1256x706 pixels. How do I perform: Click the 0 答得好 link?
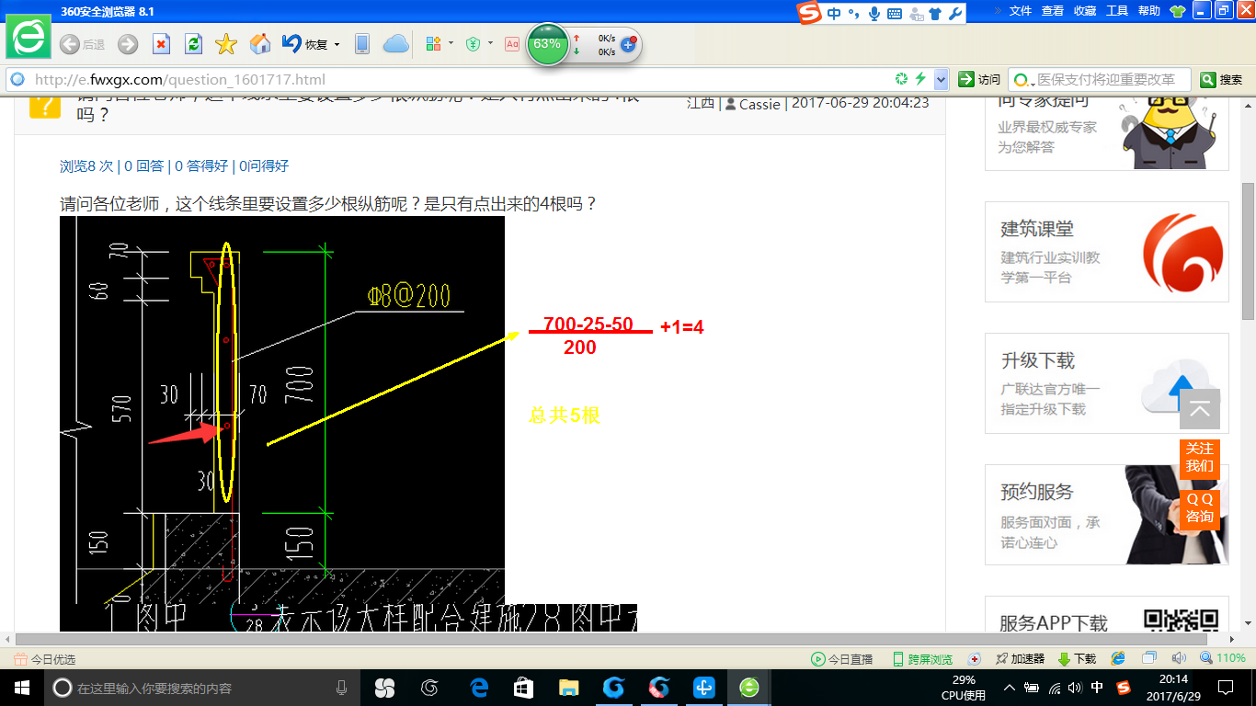(201, 165)
